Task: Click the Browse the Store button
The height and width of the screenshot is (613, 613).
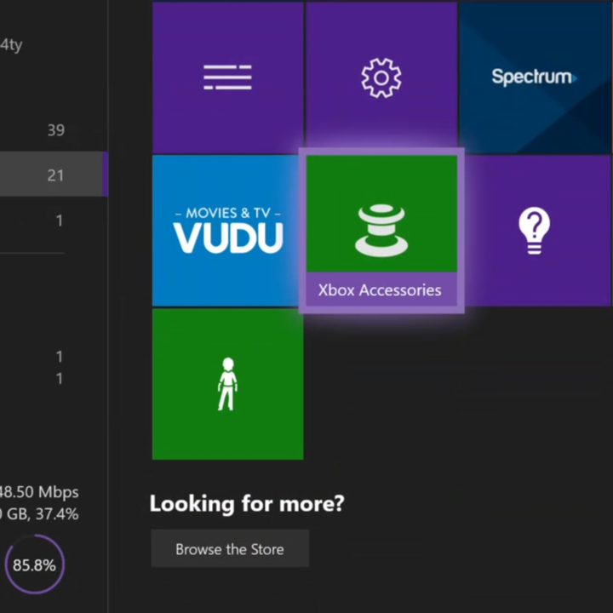Action: point(230,549)
